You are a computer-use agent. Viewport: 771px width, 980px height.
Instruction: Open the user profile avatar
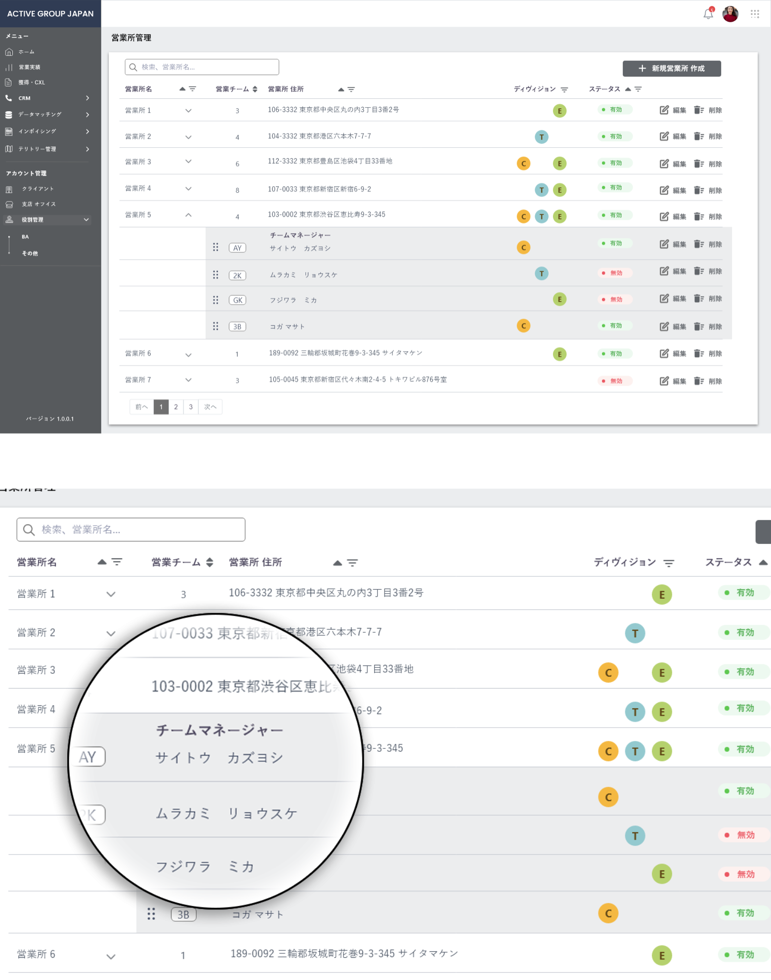coord(730,14)
